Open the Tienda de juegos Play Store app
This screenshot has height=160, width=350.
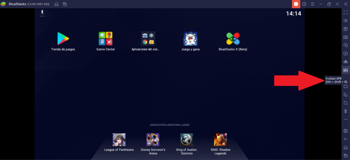click(x=63, y=39)
